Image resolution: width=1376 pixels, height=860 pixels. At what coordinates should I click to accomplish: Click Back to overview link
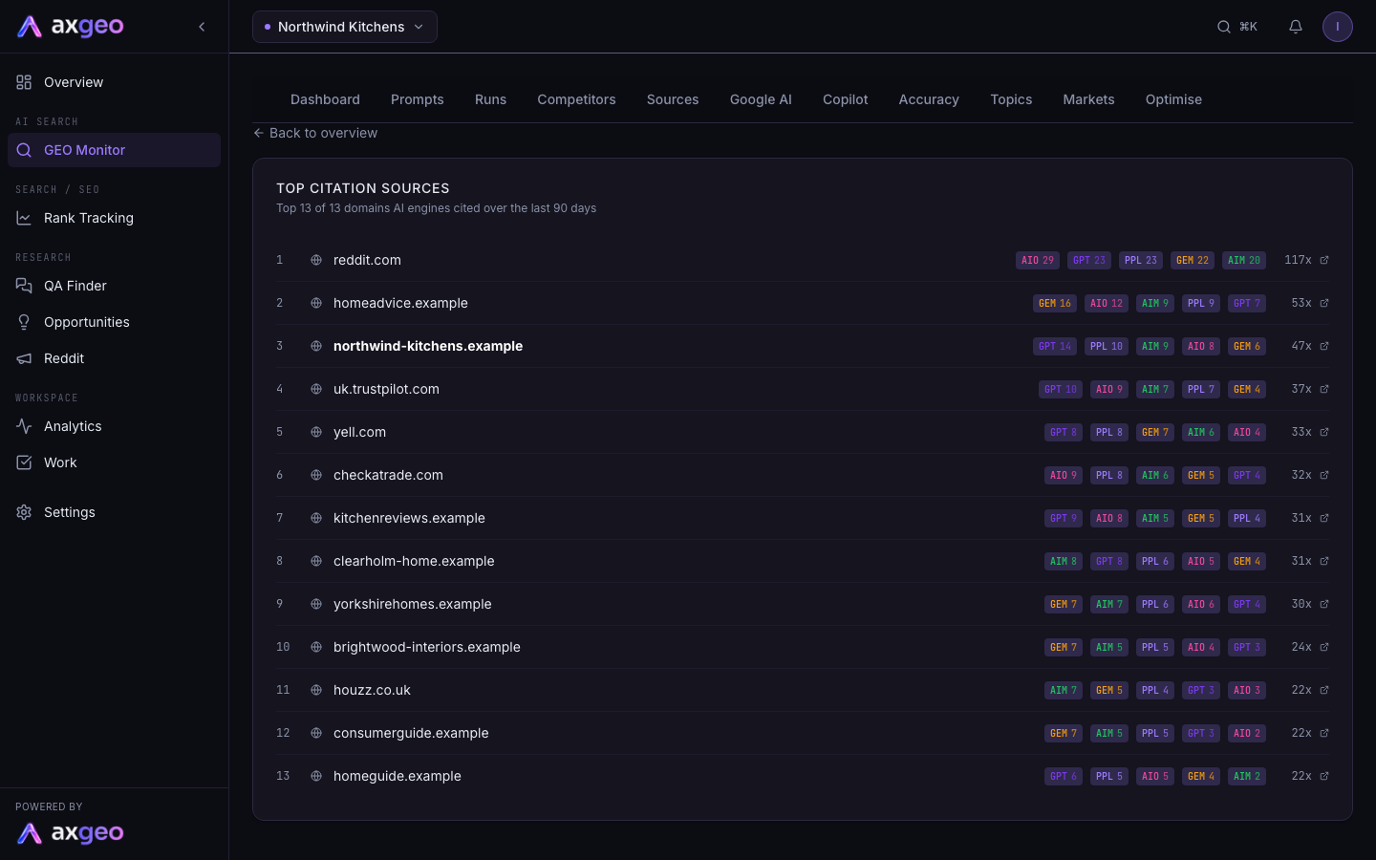[x=315, y=133]
